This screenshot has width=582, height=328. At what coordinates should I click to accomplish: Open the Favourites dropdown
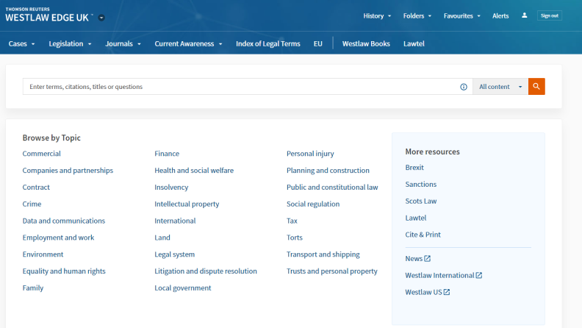click(x=461, y=15)
